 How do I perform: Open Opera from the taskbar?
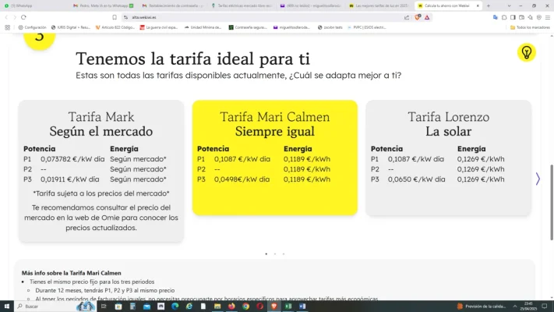click(260, 307)
